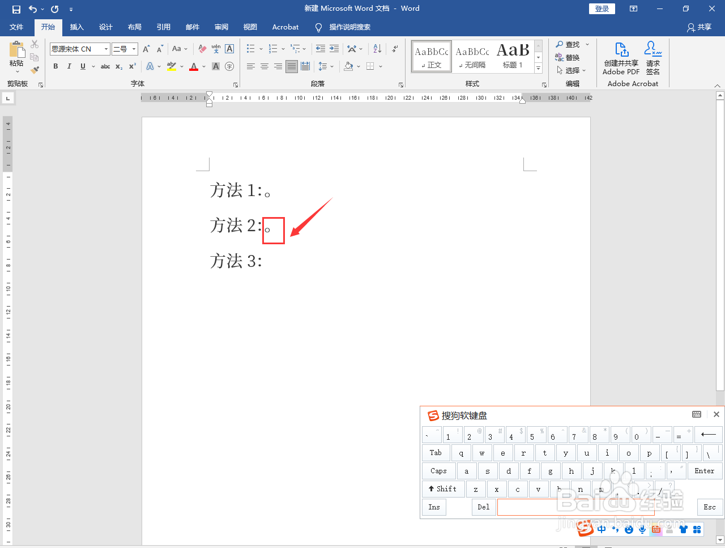Viewport: 725px width, 548px height.
Task: Click the Sogou voice input microphone icon
Action: [642, 529]
